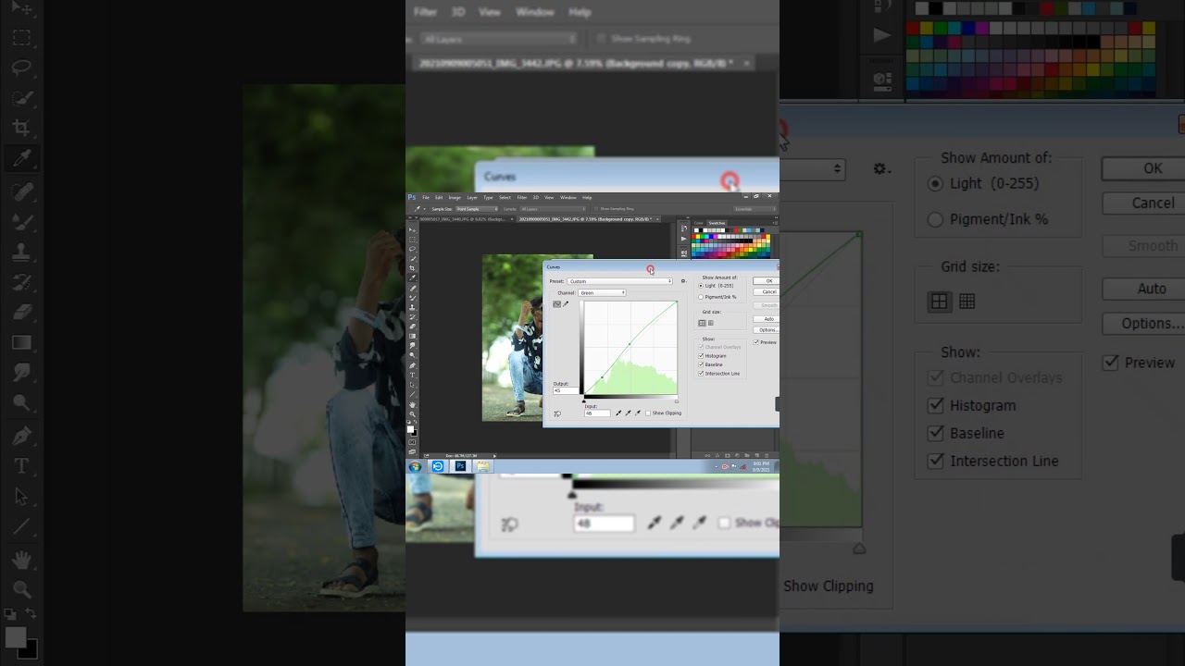Click OK button in dimmed enlarged dialog
Image resolution: width=1185 pixels, height=666 pixels.
tap(1153, 168)
